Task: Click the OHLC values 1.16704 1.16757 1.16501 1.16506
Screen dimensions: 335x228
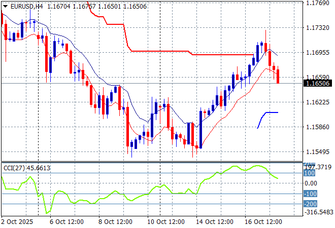Action: click(97, 7)
